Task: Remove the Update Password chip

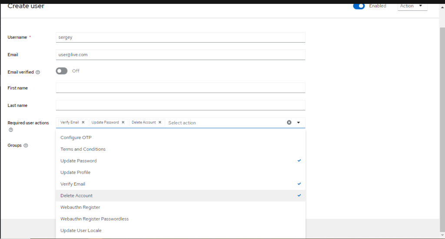Action: (123, 123)
